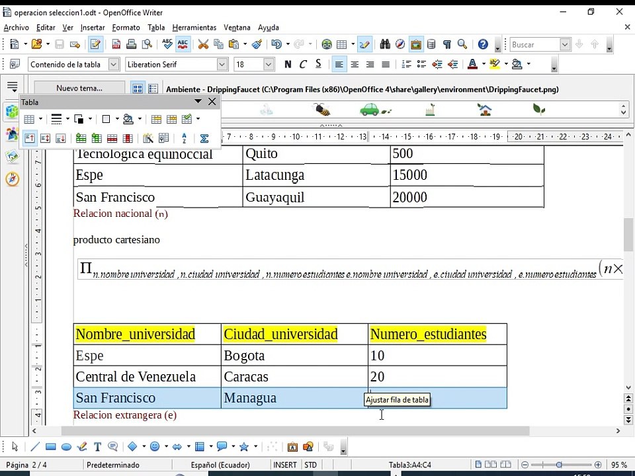The image size is (635, 476).
Task: Toggle INSERT mode in status bar
Action: [x=284, y=465]
